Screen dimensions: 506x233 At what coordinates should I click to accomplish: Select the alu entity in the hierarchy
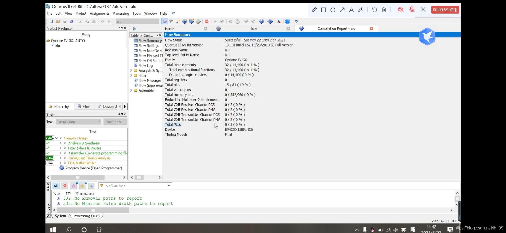click(57, 45)
